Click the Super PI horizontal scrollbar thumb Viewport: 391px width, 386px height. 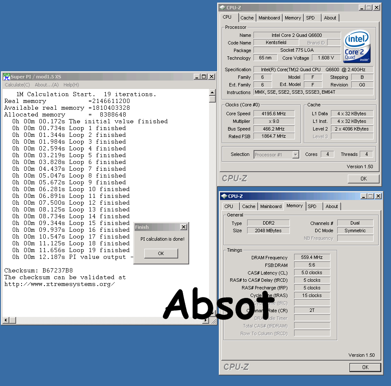13,320
